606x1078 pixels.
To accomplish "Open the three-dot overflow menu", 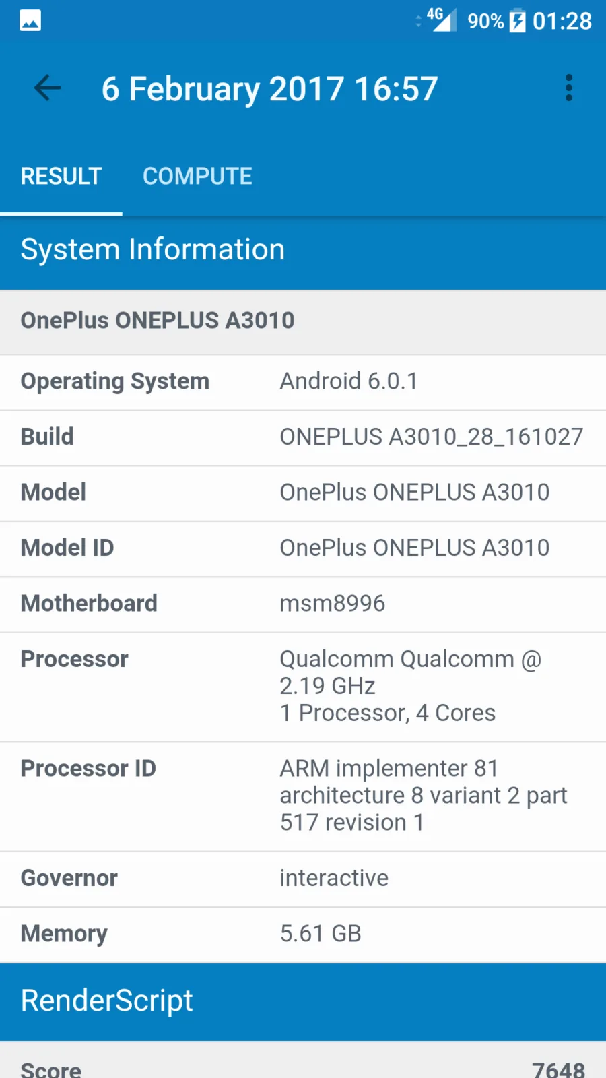I will click(569, 88).
